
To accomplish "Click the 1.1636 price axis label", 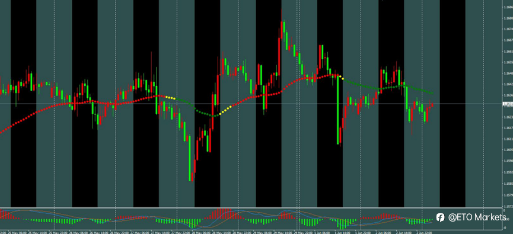I will click(509, 95).
